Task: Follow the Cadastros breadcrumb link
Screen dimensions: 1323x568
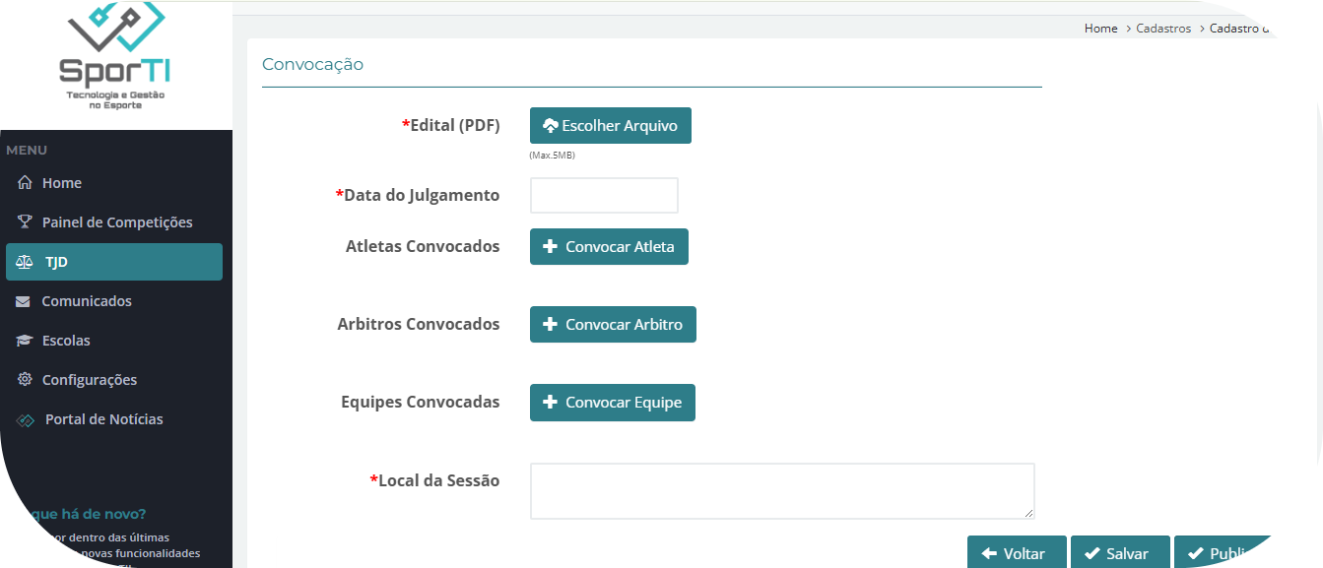Action: [1163, 29]
